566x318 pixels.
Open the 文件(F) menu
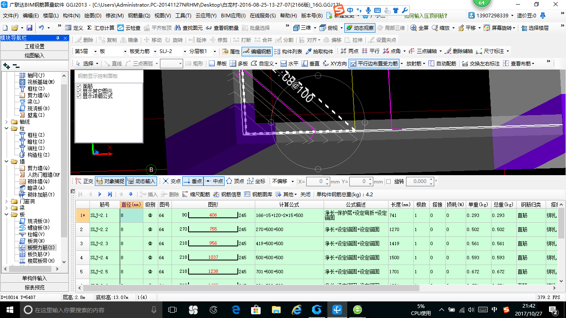pos(11,16)
